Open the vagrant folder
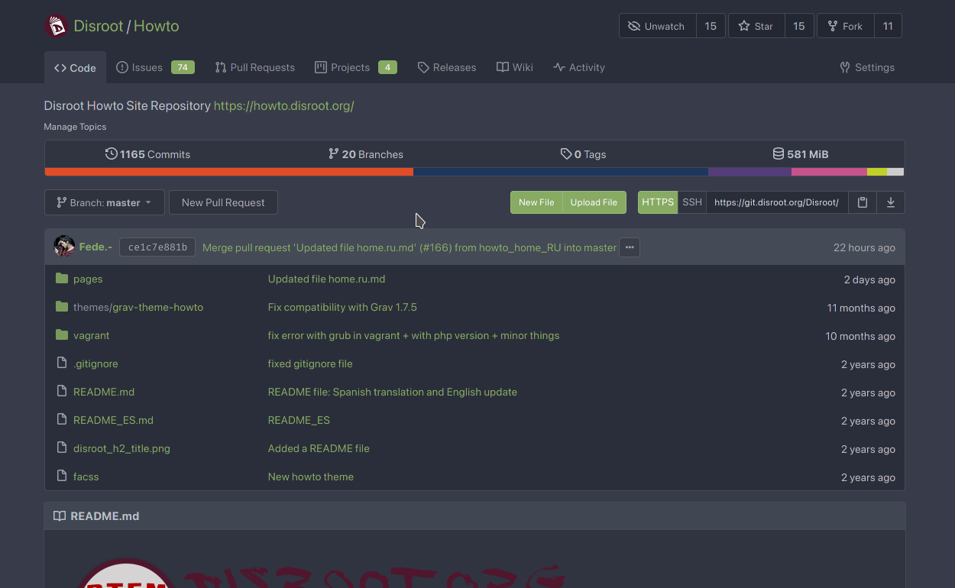Image resolution: width=955 pixels, height=588 pixels. tap(91, 336)
